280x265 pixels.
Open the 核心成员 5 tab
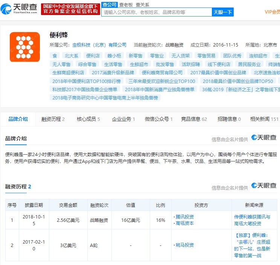88,119
